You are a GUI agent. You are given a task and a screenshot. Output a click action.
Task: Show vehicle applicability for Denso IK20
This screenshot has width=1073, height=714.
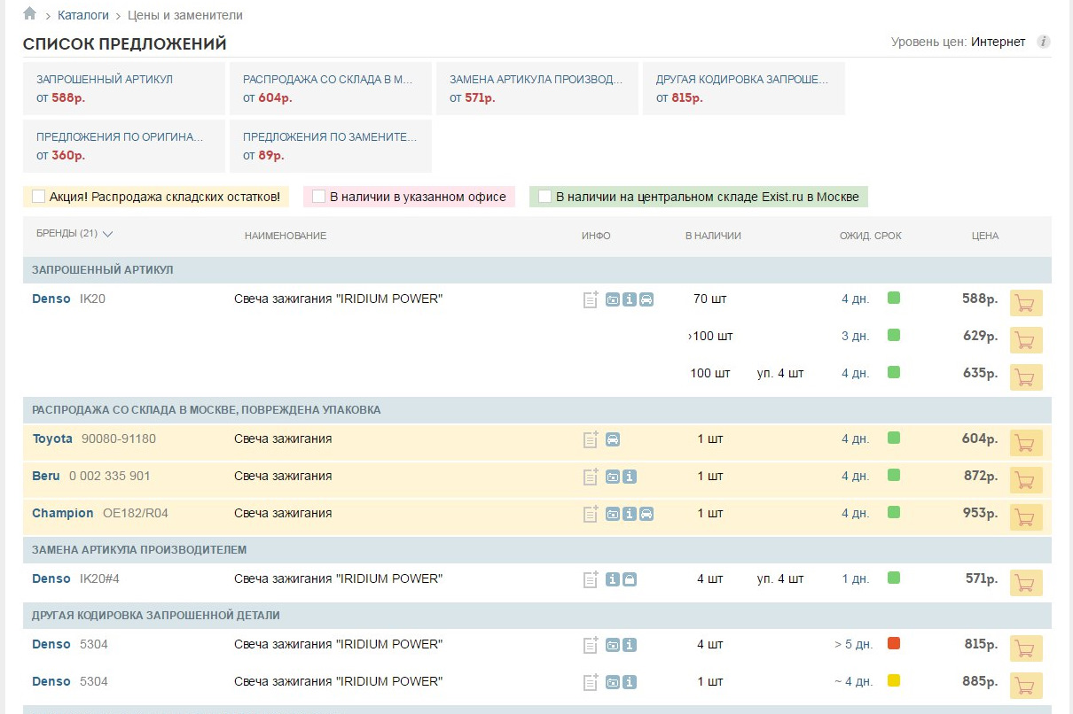[646, 299]
